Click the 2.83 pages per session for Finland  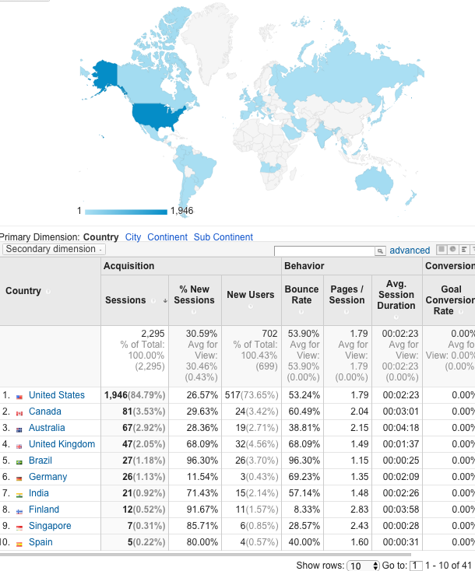(360, 510)
